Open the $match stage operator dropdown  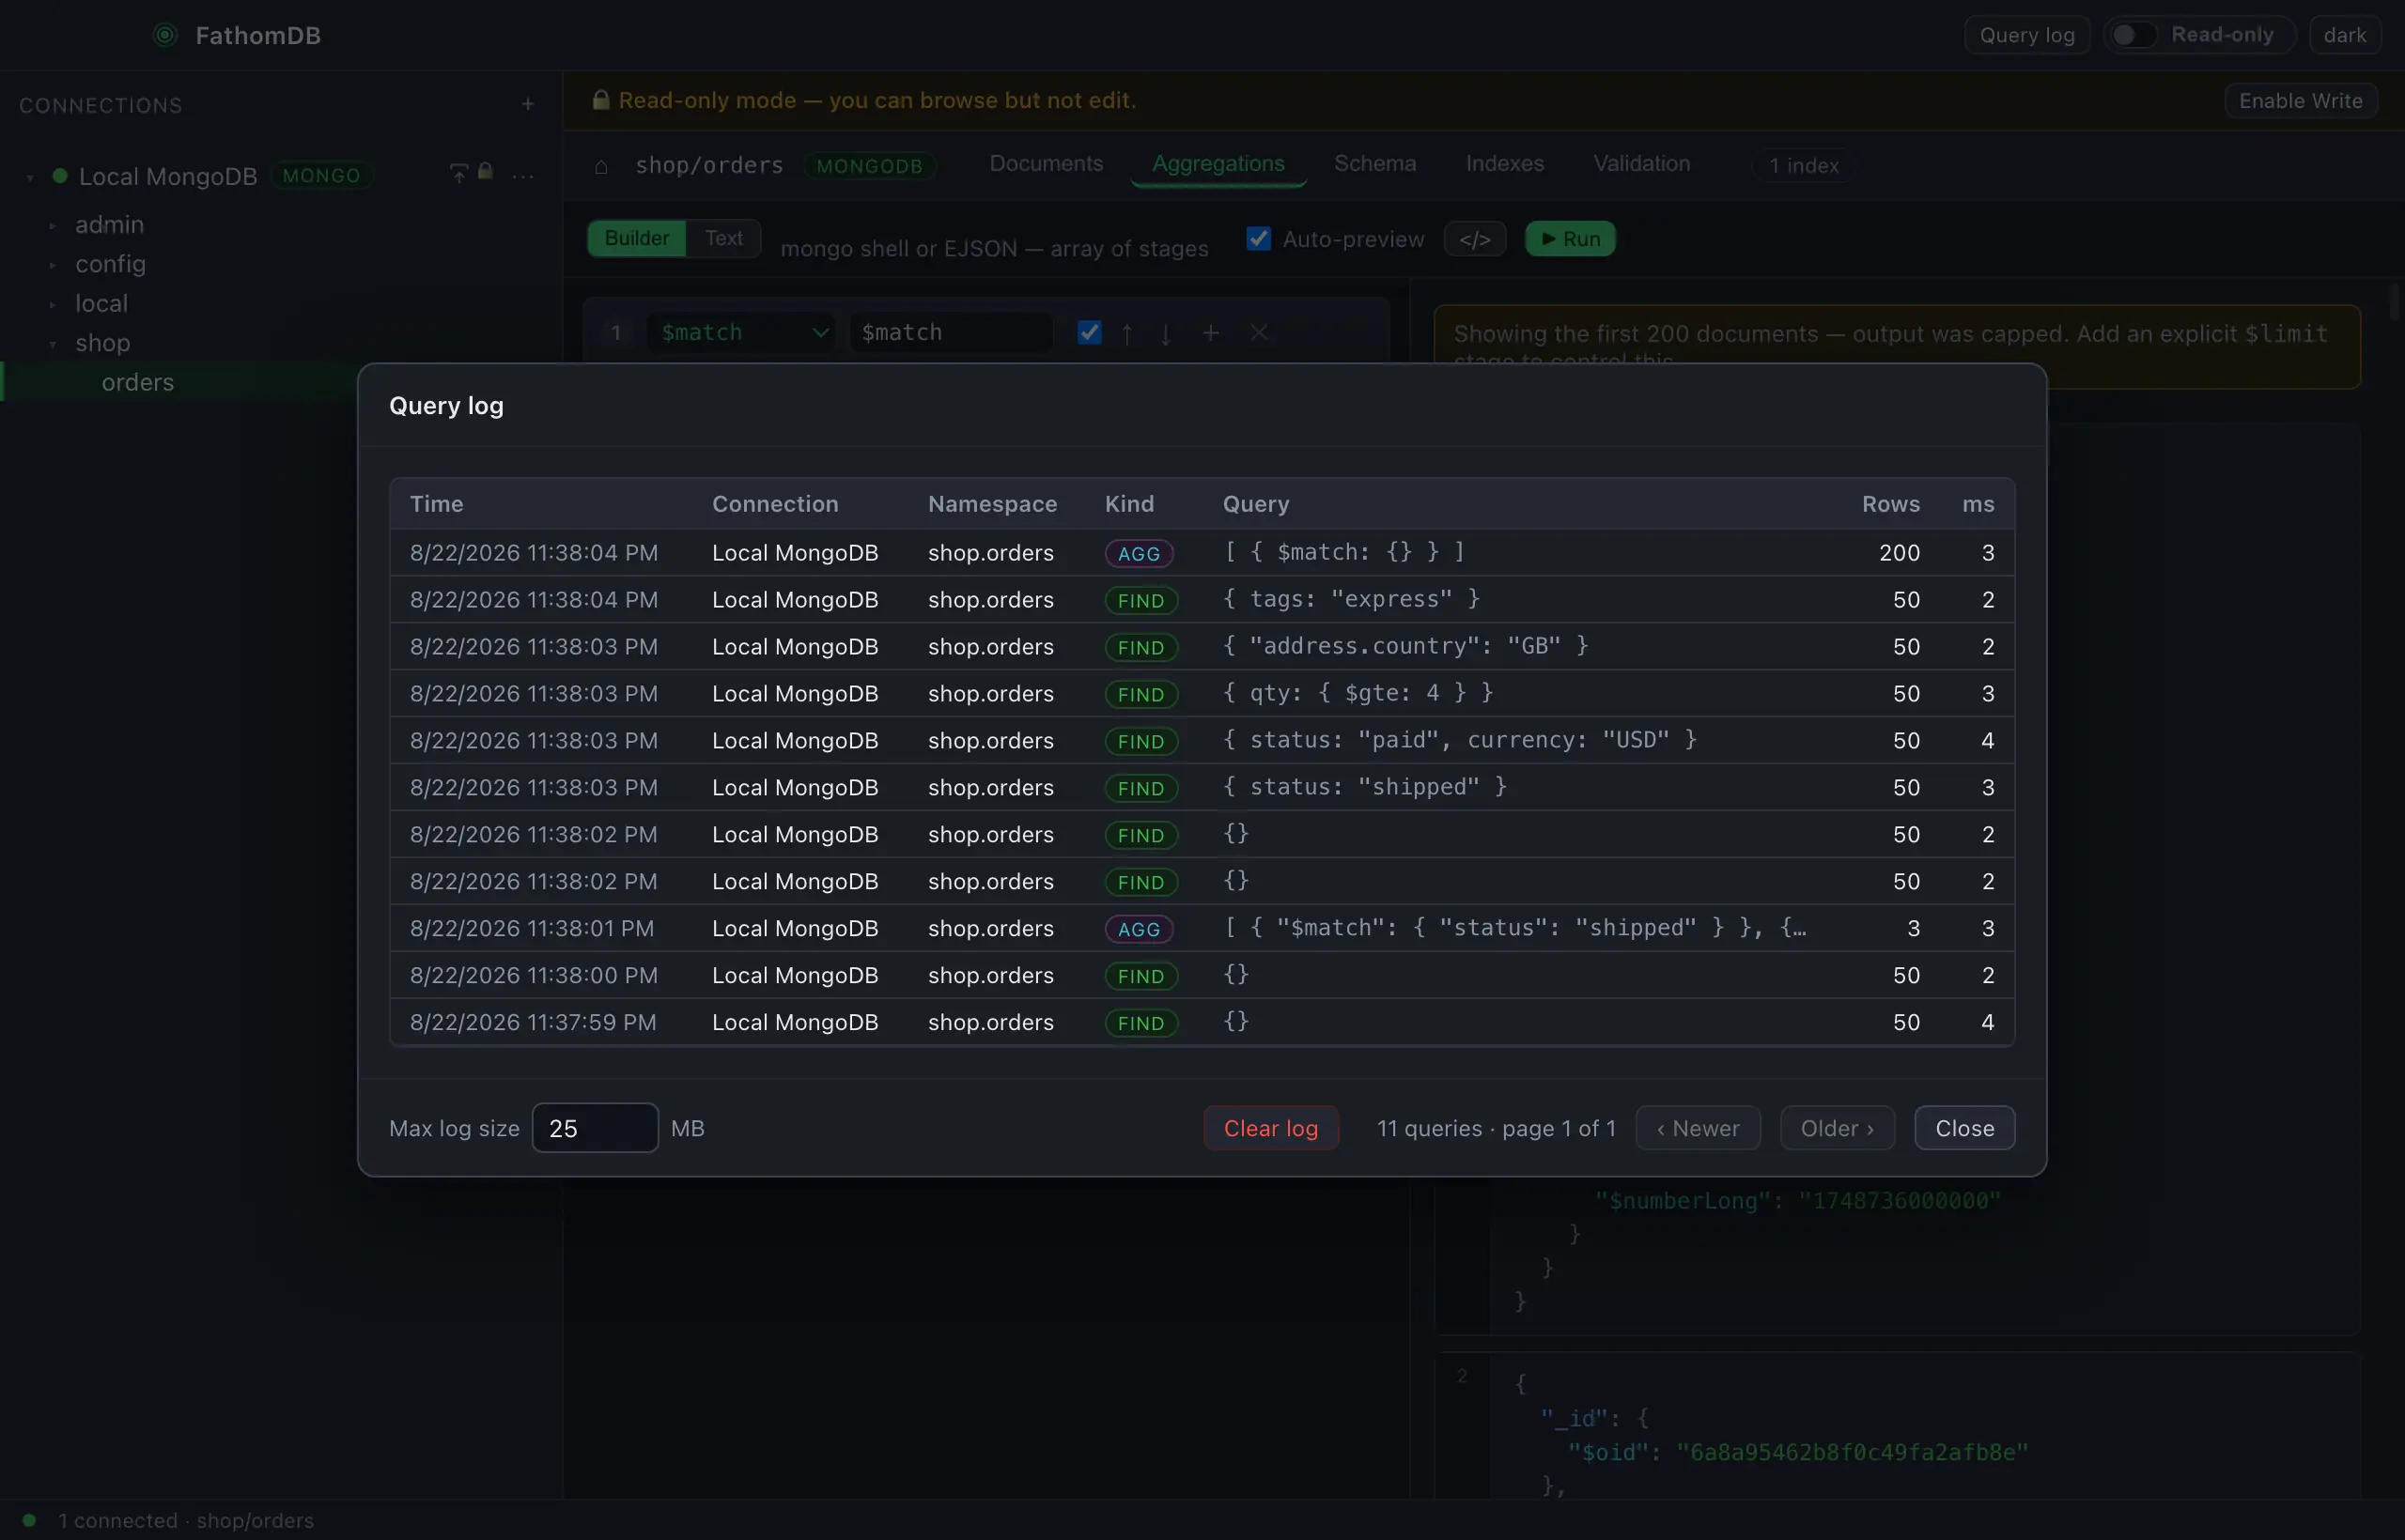click(x=740, y=332)
